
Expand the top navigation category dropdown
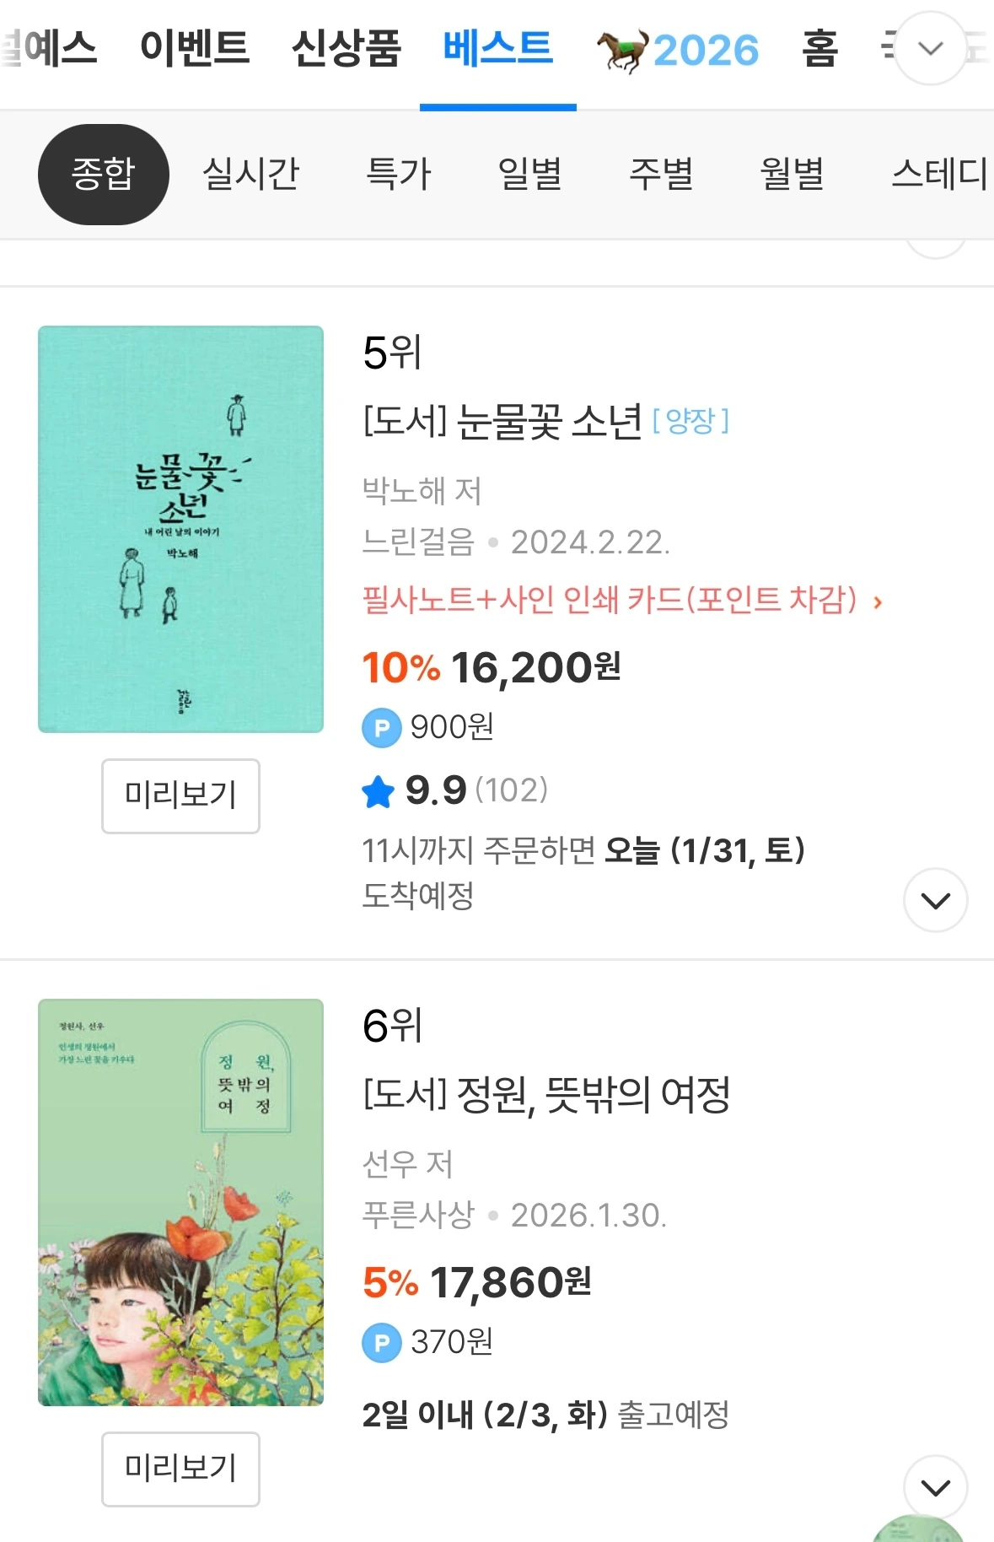click(x=930, y=48)
